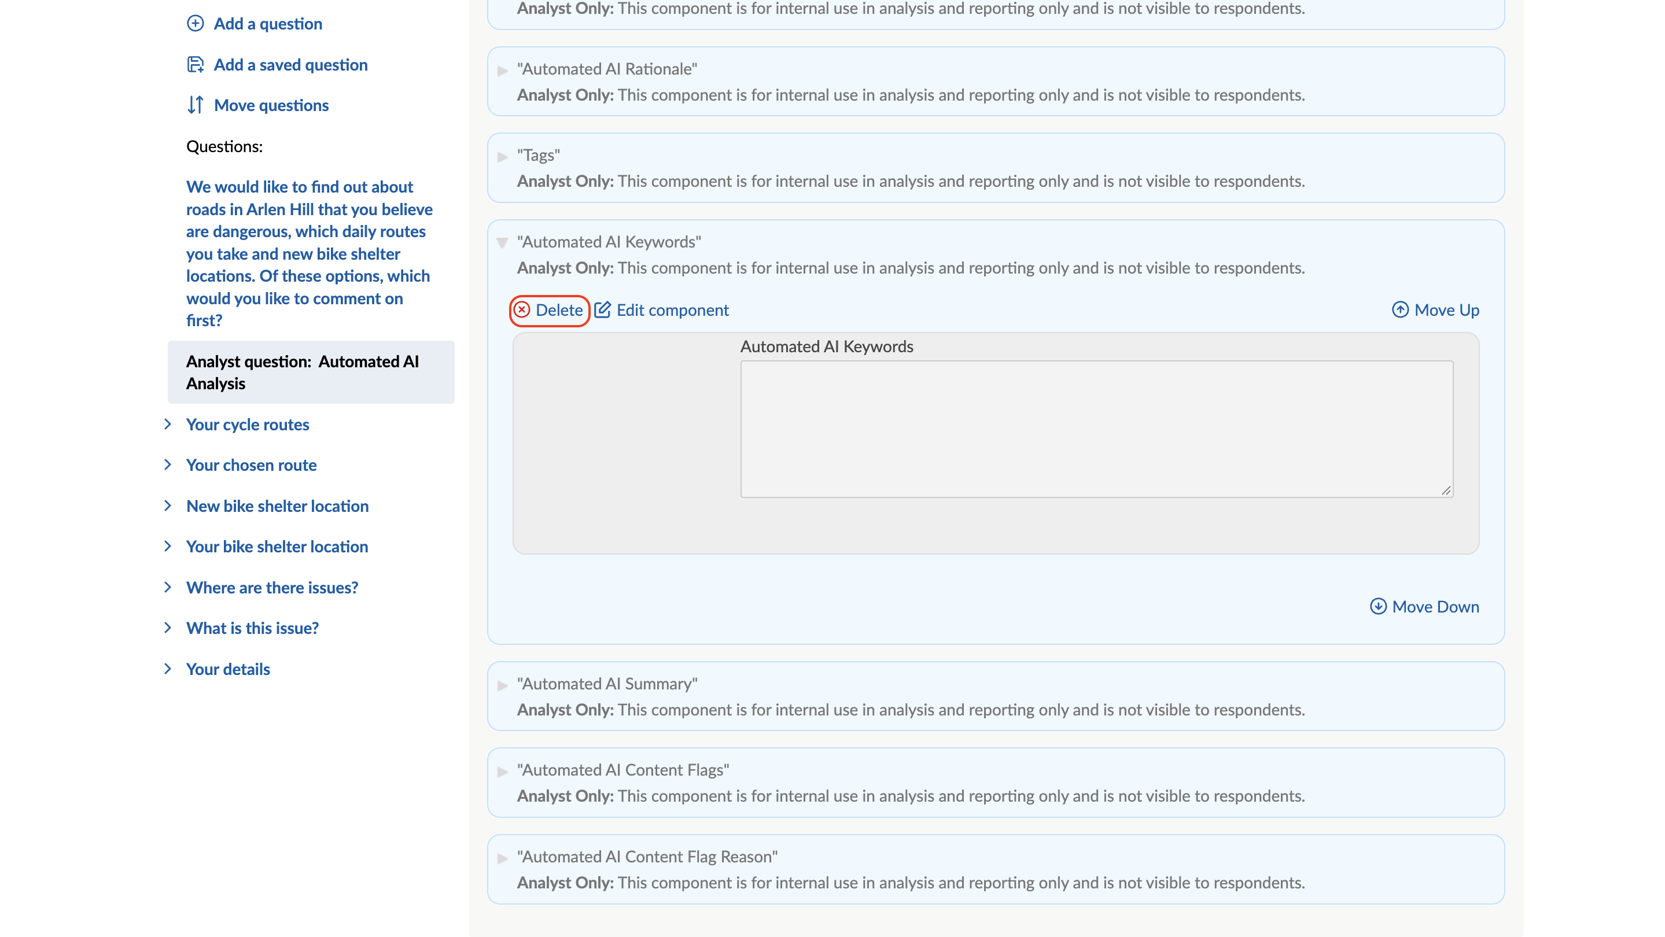
Task: Click the "Automated AI Summary" title text
Action: (x=607, y=684)
